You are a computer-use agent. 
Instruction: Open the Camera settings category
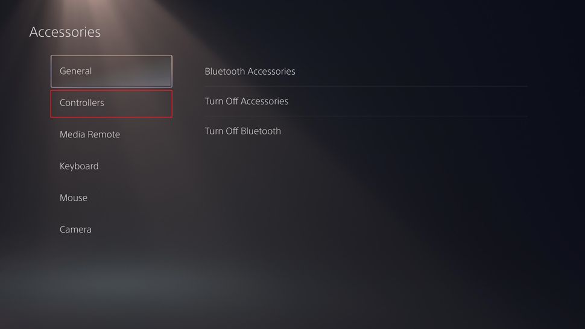(75, 230)
